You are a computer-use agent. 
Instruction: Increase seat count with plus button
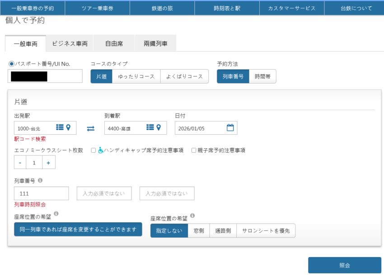point(48,162)
